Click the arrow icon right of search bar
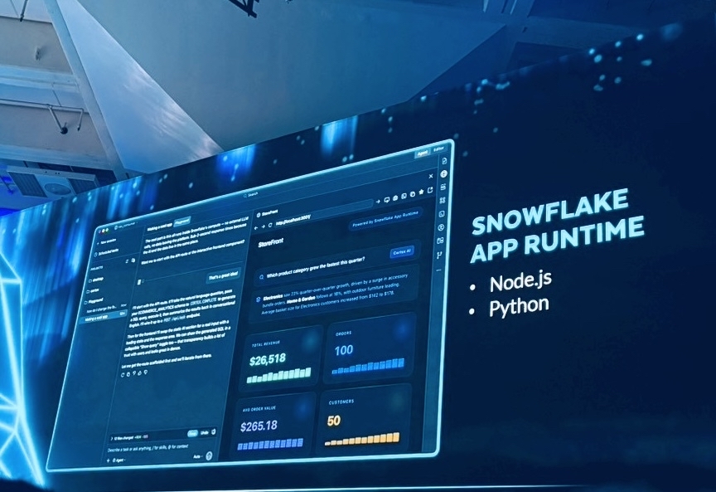716x492 pixels. pyautogui.click(x=378, y=201)
